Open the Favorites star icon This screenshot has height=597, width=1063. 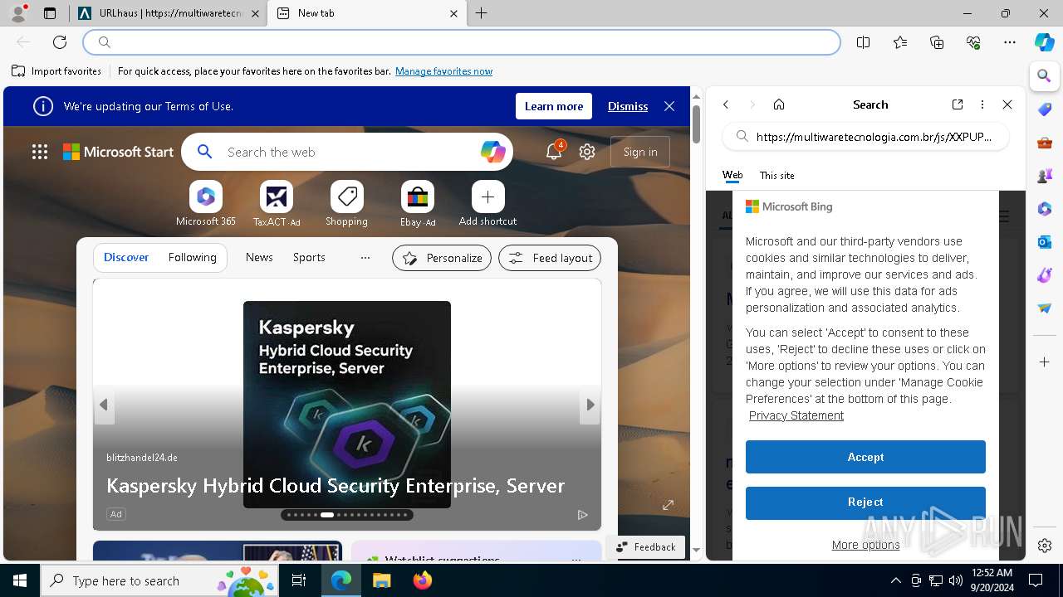900,42
